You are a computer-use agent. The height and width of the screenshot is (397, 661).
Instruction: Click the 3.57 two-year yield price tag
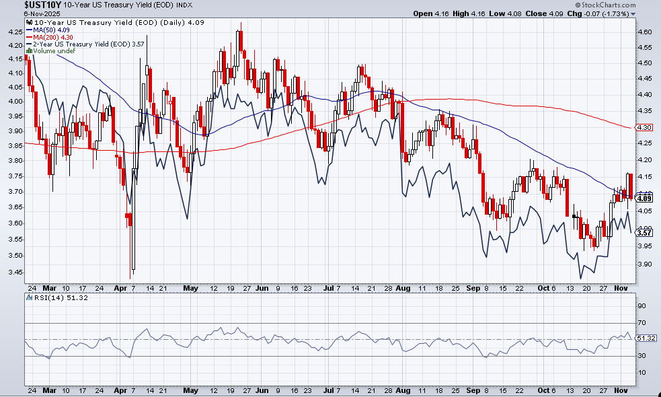click(x=645, y=233)
